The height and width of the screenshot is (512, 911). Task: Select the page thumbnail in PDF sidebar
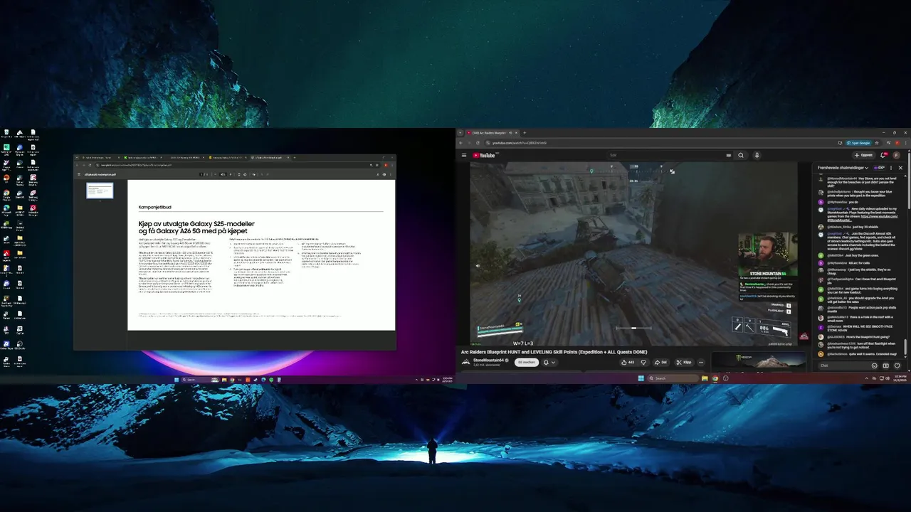[x=100, y=191]
